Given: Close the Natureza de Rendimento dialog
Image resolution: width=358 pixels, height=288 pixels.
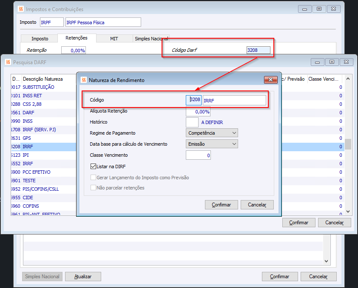Looking at the screenshot, I should [x=271, y=80].
